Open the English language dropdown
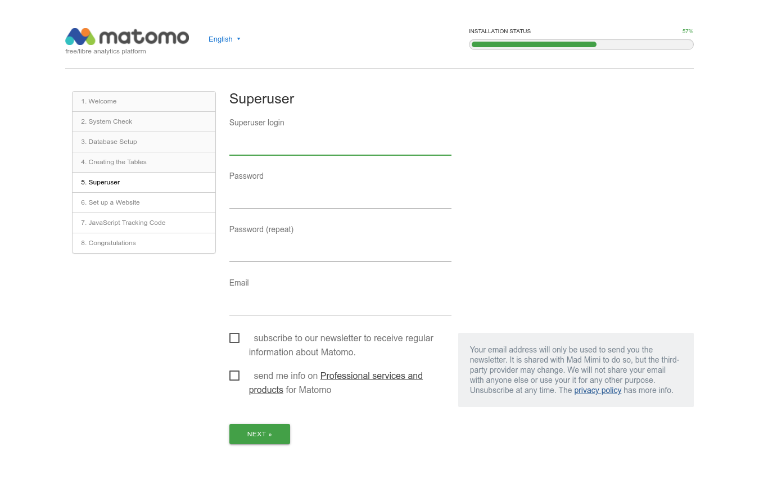Image resolution: width=759 pixels, height=479 pixels. coord(220,39)
